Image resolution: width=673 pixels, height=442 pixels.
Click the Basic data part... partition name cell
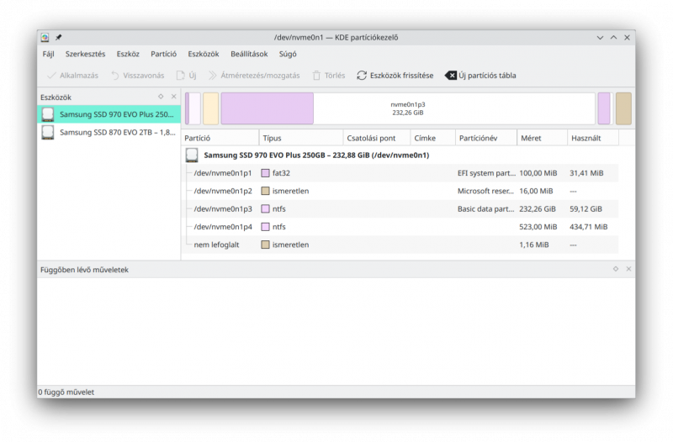(486, 209)
